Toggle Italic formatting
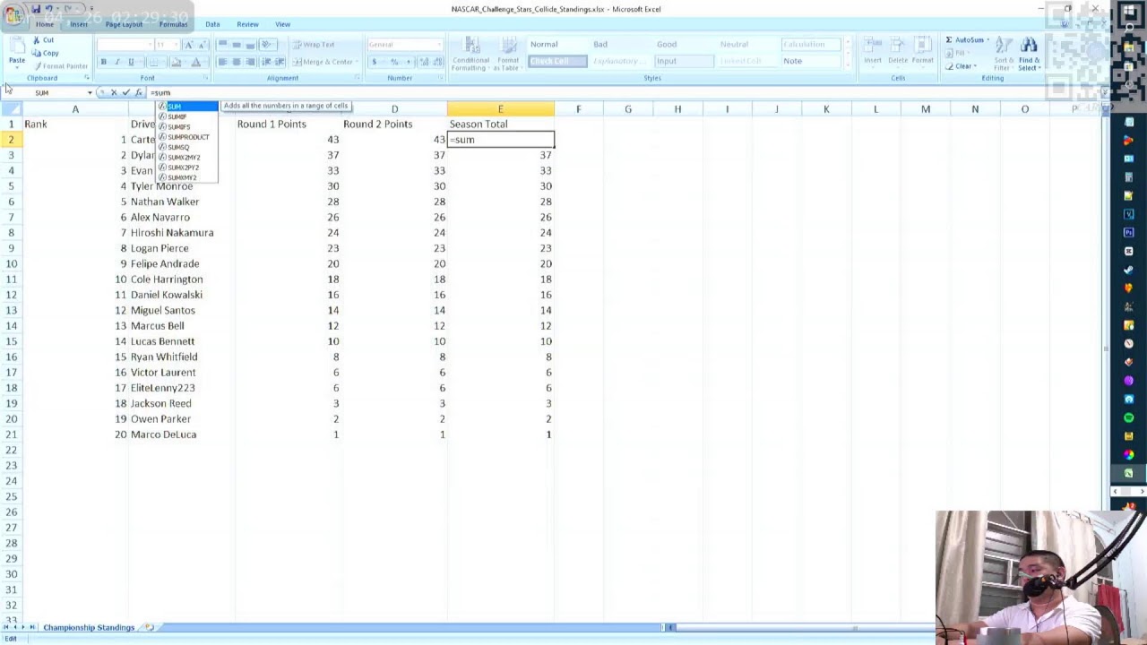 click(x=116, y=62)
